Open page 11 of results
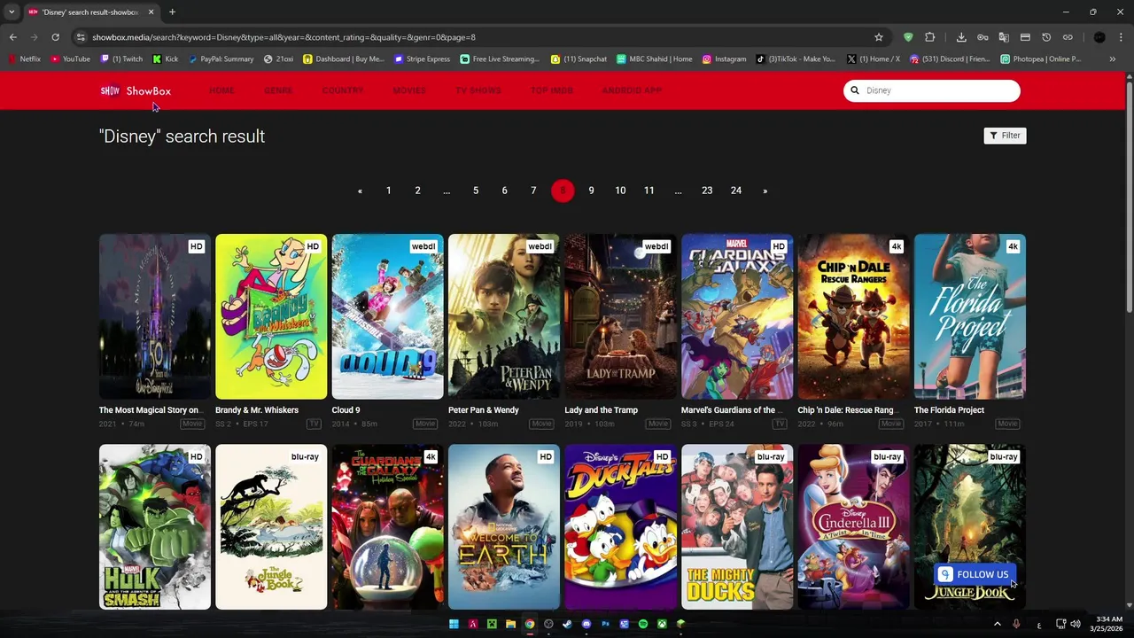The width and height of the screenshot is (1134, 638). coord(649,191)
